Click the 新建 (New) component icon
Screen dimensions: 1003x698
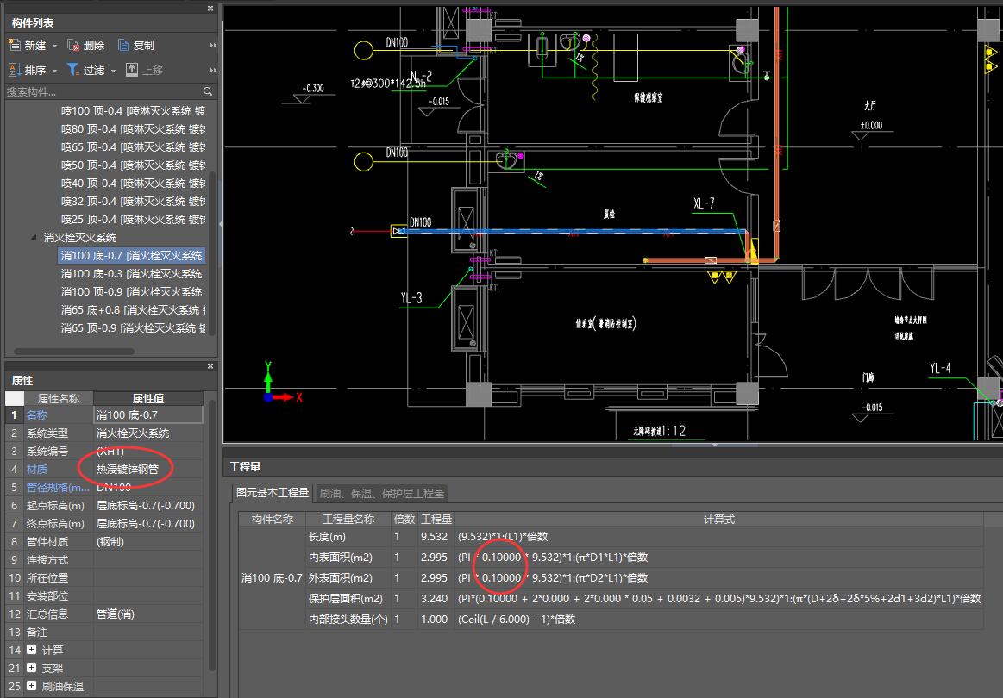[x=15, y=45]
